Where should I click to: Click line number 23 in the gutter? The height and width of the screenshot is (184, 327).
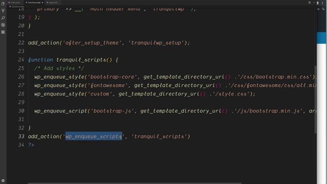tap(21, 51)
